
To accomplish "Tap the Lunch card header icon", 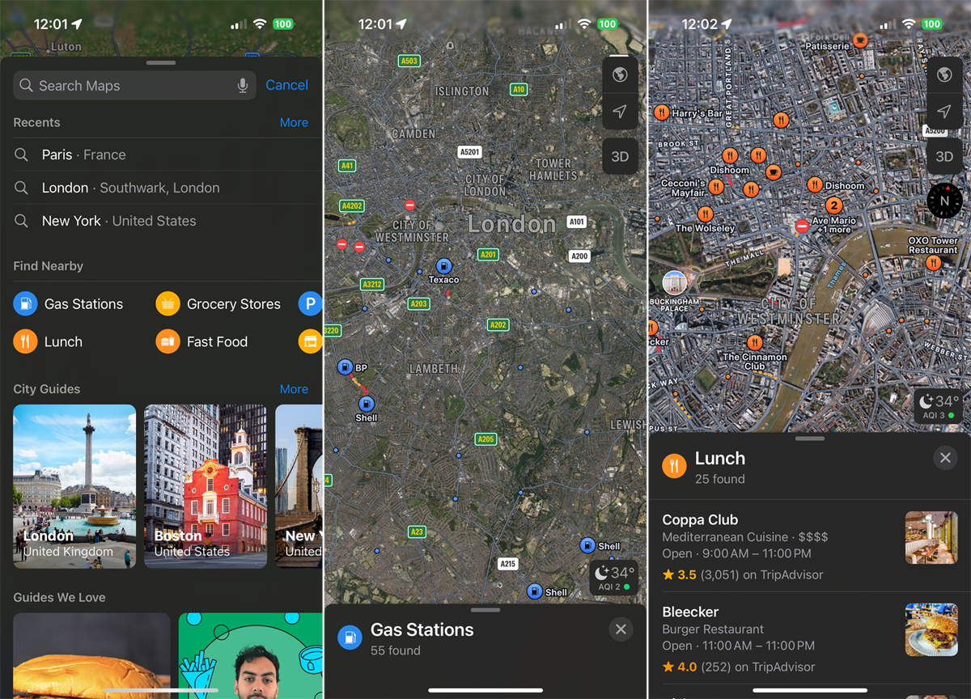I will 674,466.
